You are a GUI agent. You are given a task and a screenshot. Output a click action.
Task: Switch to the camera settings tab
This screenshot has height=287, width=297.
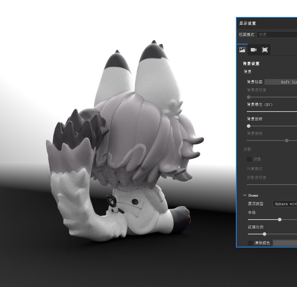click(254, 50)
